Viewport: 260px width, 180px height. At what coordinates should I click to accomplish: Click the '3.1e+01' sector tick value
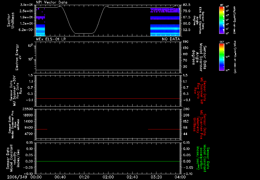(26, 5)
